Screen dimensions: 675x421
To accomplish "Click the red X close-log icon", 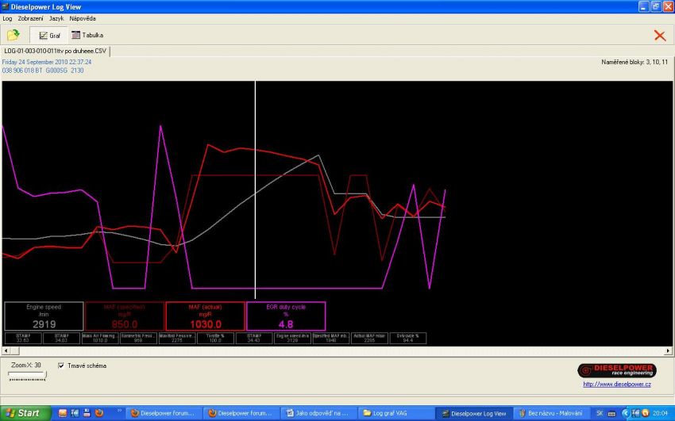I will click(659, 35).
